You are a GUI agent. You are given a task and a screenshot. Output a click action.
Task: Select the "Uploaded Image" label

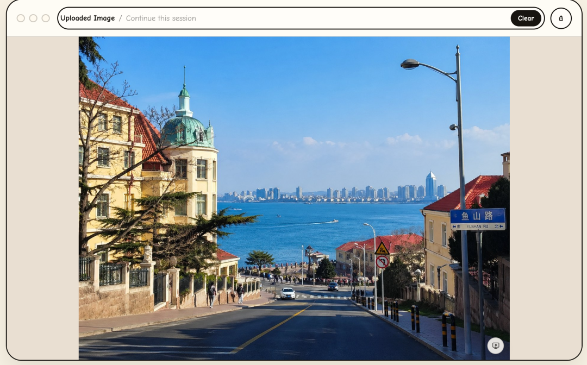coord(88,18)
